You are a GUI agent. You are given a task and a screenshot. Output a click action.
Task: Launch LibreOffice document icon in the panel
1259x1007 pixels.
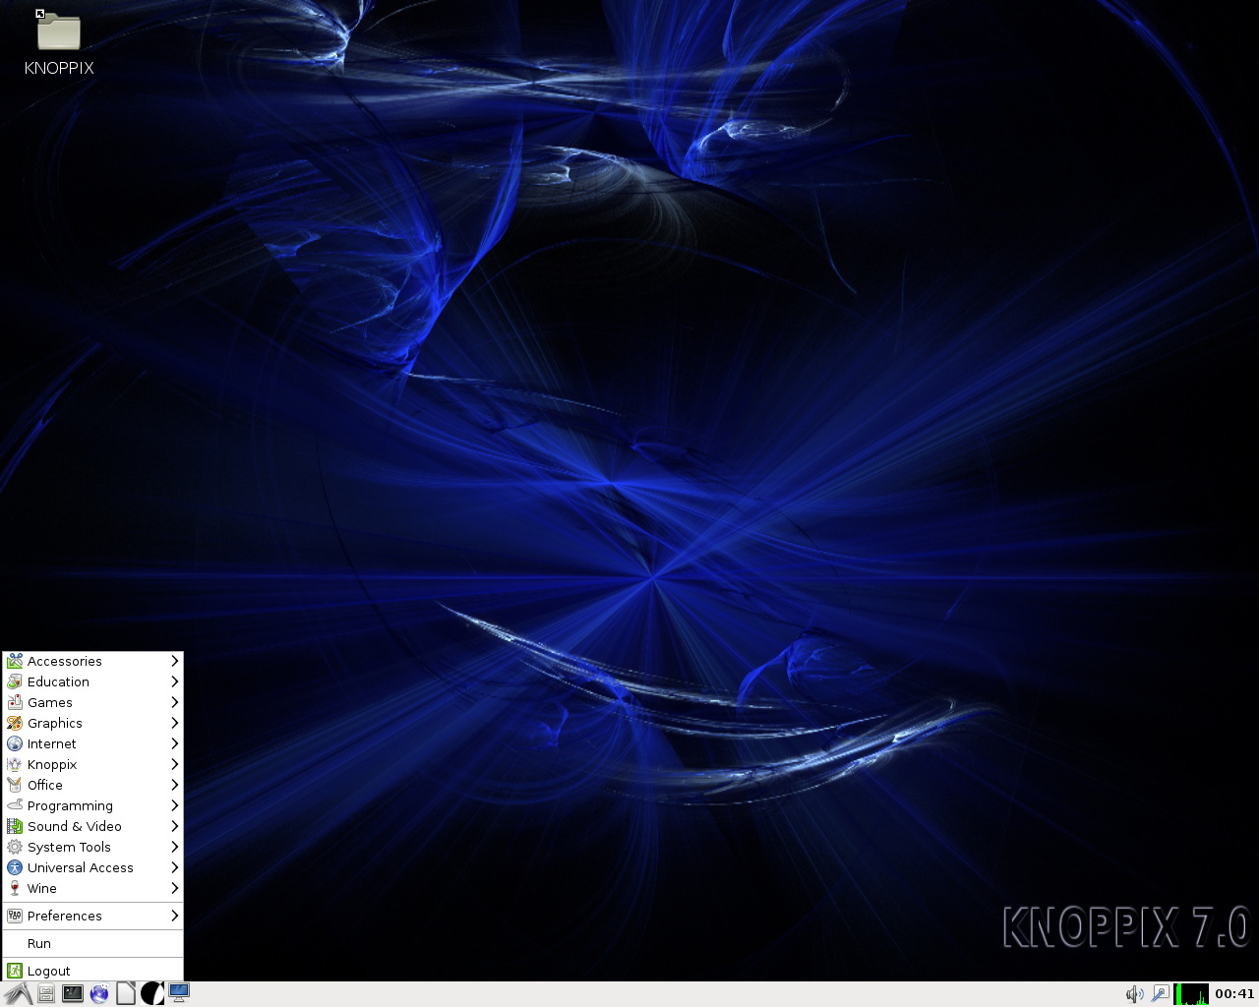tap(126, 994)
